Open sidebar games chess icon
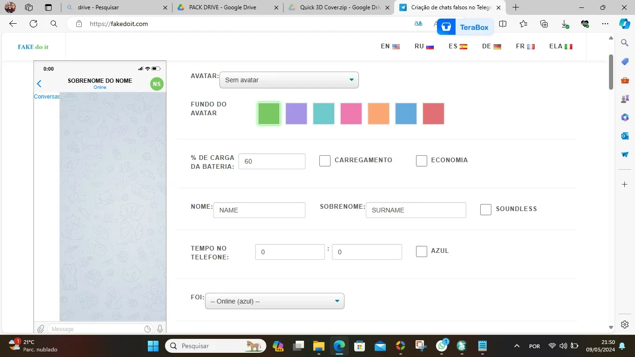Image resolution: width=635 pixels, height=357 pixels. (625, 99)
